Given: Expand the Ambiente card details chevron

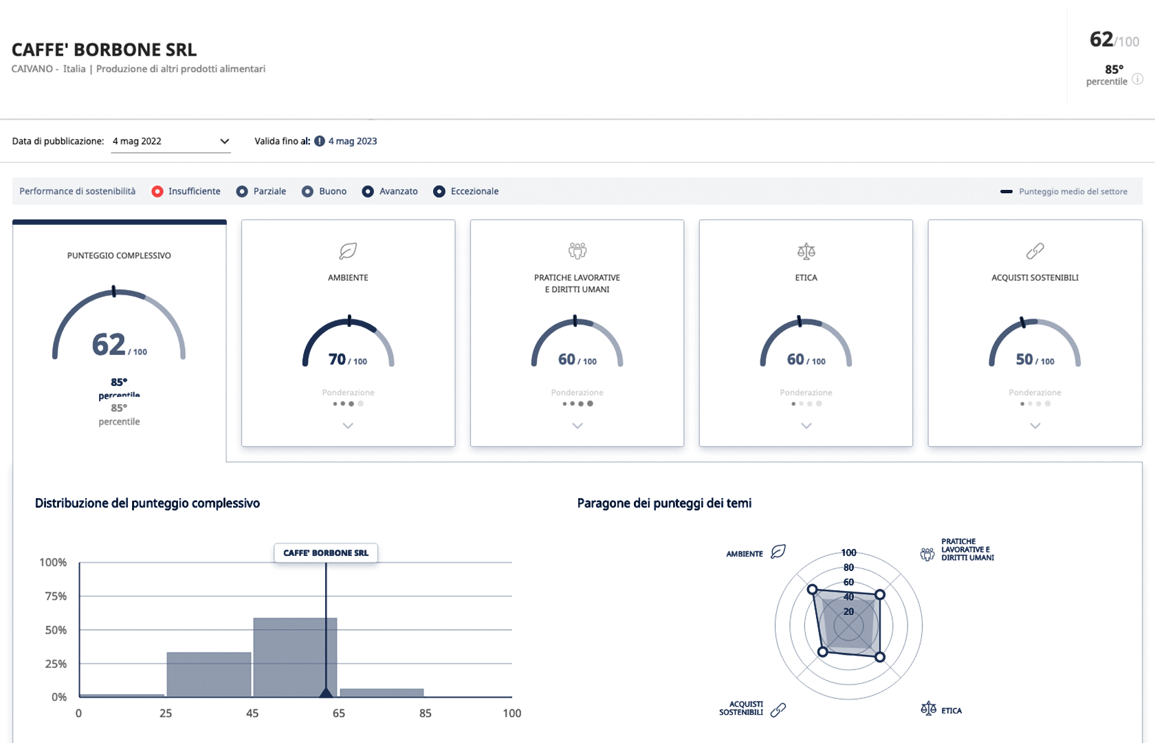Looking at the screenshot, I should (x=348, y=426).
